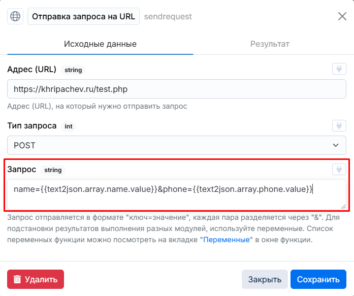
Task: Click inside the Запрос textarea
Action: coord(177,194)
